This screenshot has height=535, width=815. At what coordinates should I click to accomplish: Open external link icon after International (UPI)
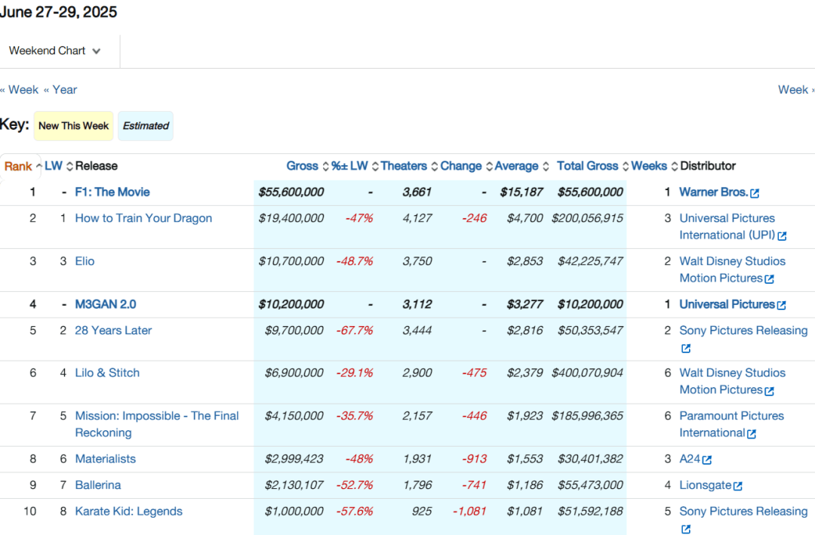click(783, 237)
